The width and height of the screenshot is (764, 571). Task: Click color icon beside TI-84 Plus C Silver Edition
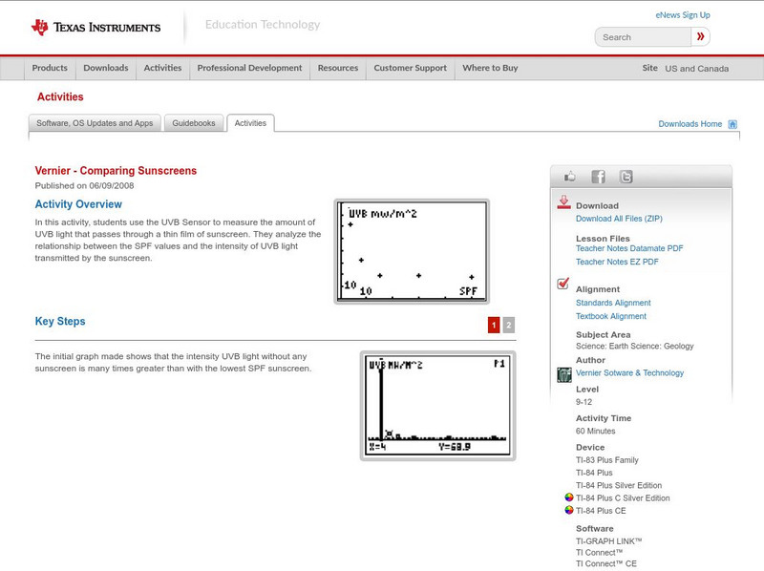point(568,497)
